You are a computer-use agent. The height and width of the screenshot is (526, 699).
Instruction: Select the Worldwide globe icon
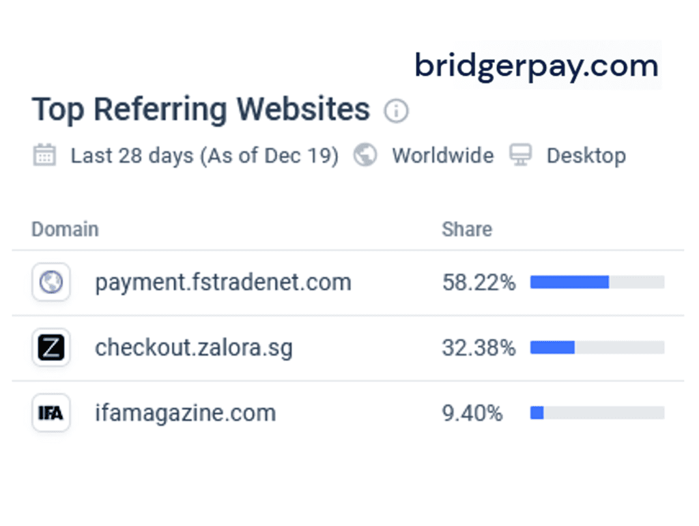click(365, 156)
